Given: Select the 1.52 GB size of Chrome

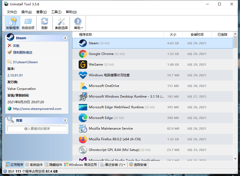Looking at the screenshot, I should pyautogui.click(x=173, y=54).
